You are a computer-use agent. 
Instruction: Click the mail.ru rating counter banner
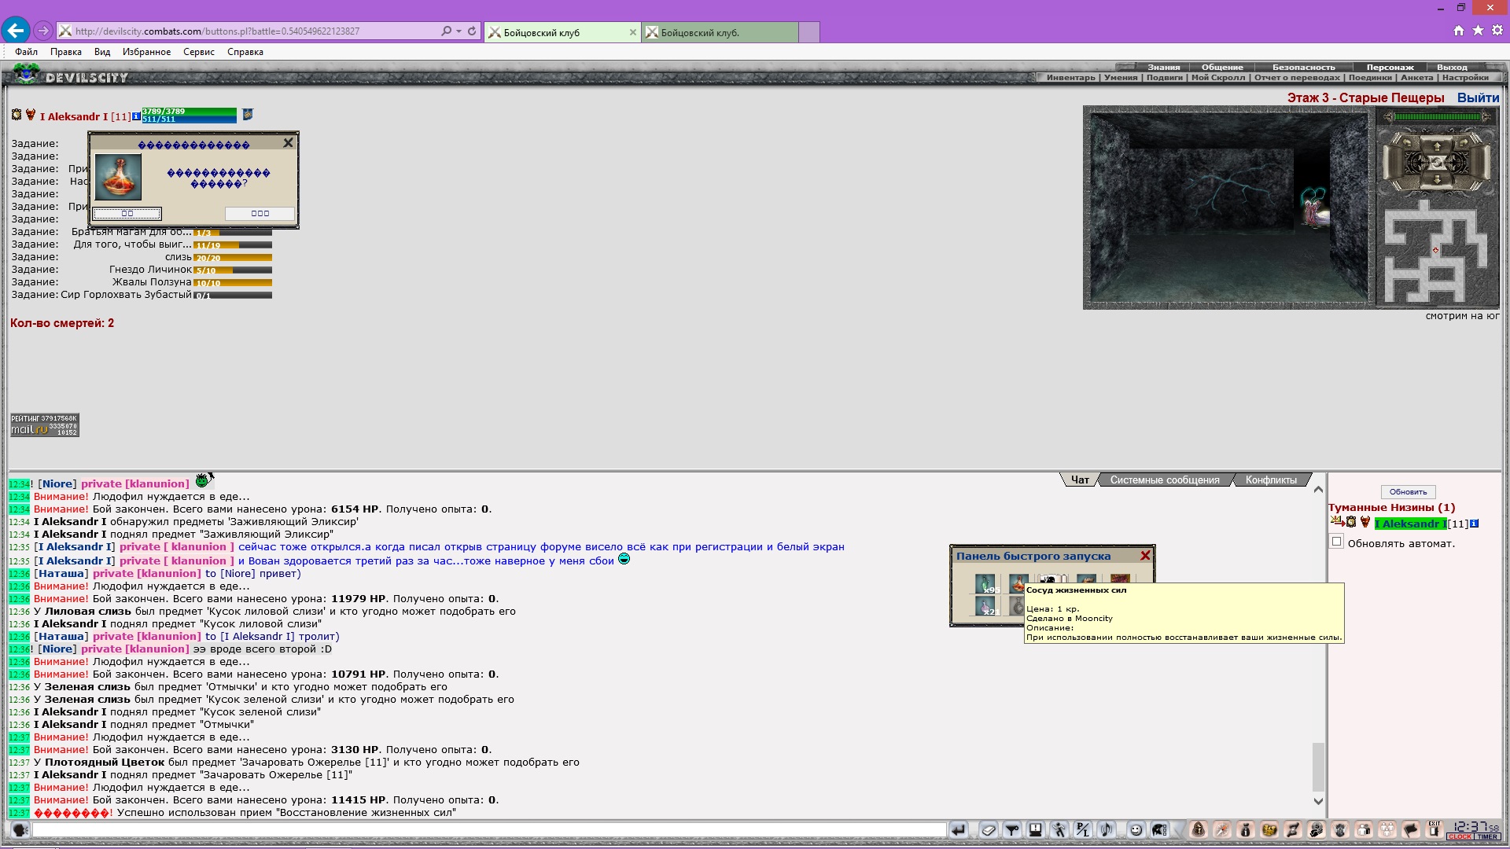tap(45, 425)
